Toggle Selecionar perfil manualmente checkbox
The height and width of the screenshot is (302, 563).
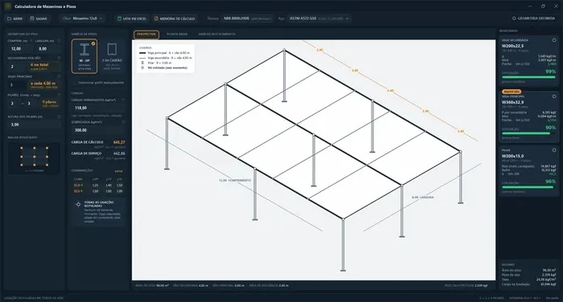point(74,83)
